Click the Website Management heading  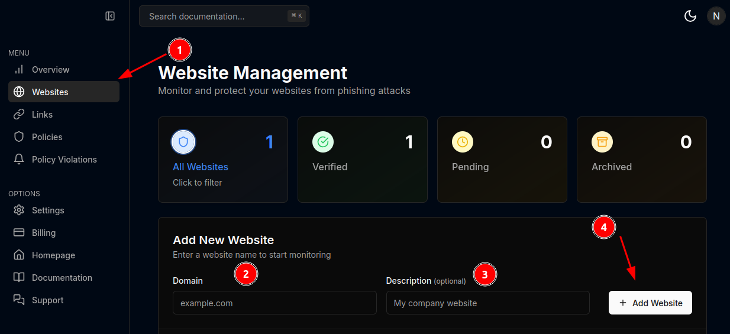[x=253, y=73]
